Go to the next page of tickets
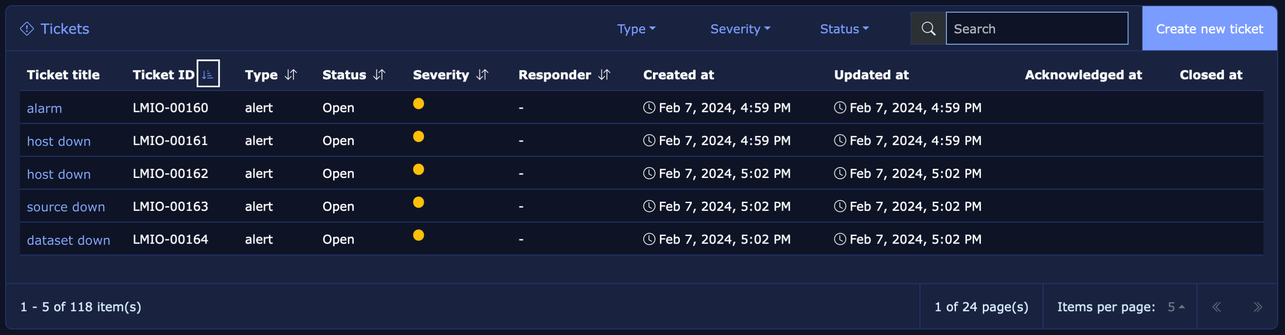The width and height of the screenshot is (1285, 335). (x=1257, y=307)
